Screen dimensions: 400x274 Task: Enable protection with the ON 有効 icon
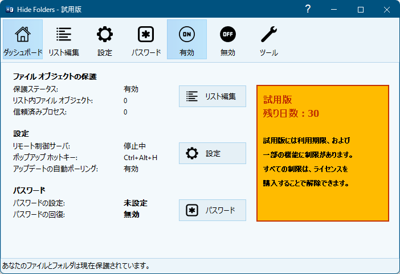[x=187, y=39]
